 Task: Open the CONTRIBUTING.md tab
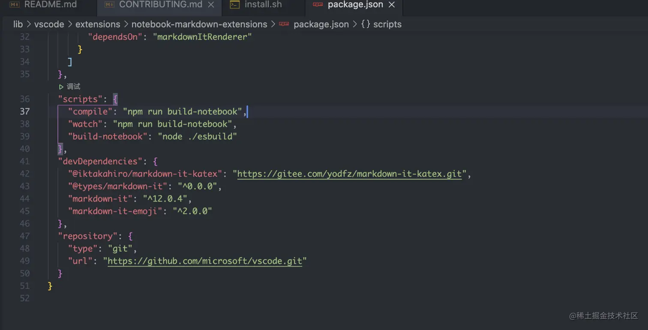pos(160,5)
